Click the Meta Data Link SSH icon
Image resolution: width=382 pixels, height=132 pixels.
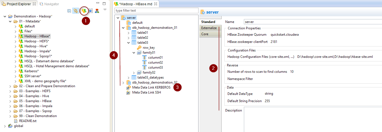click(129, 92)
